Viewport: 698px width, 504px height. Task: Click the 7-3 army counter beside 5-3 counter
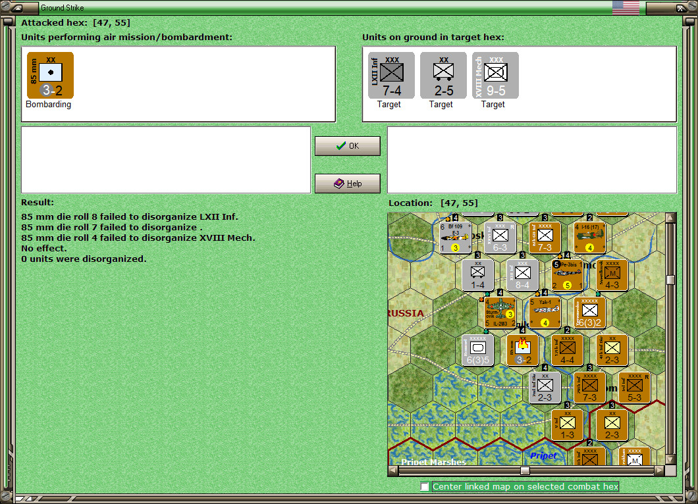[590, 388]
